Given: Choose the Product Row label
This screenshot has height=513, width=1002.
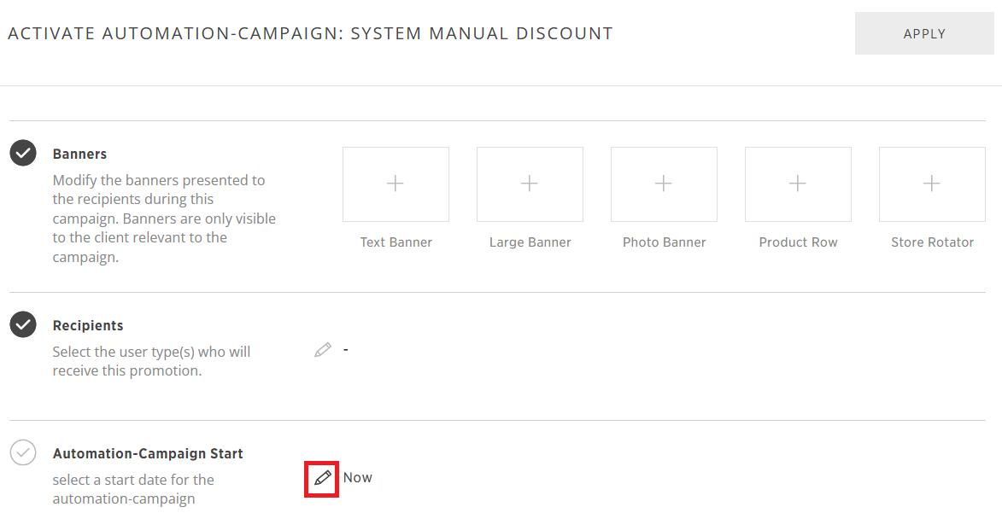Looking at the screenshot, I should coord(798,242).
